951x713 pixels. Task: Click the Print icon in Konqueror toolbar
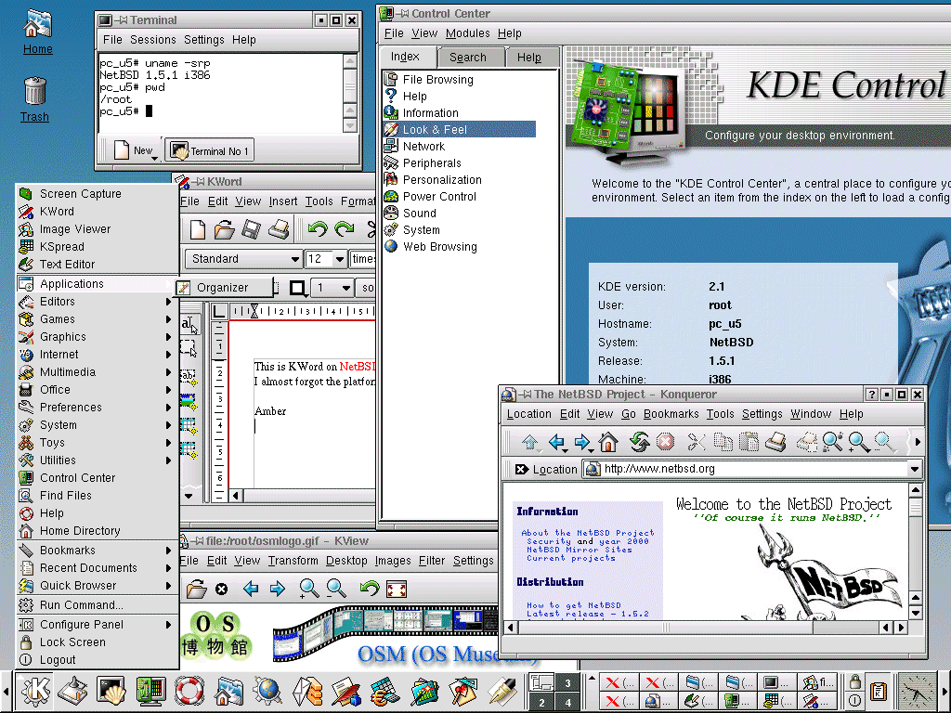pyautogui.click(x=775, y=443)
